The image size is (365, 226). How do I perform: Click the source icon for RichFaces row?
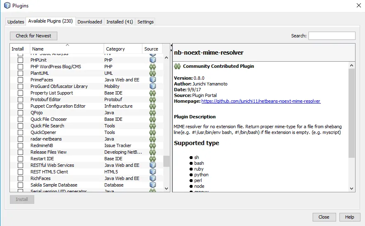[x=153, y=178]
